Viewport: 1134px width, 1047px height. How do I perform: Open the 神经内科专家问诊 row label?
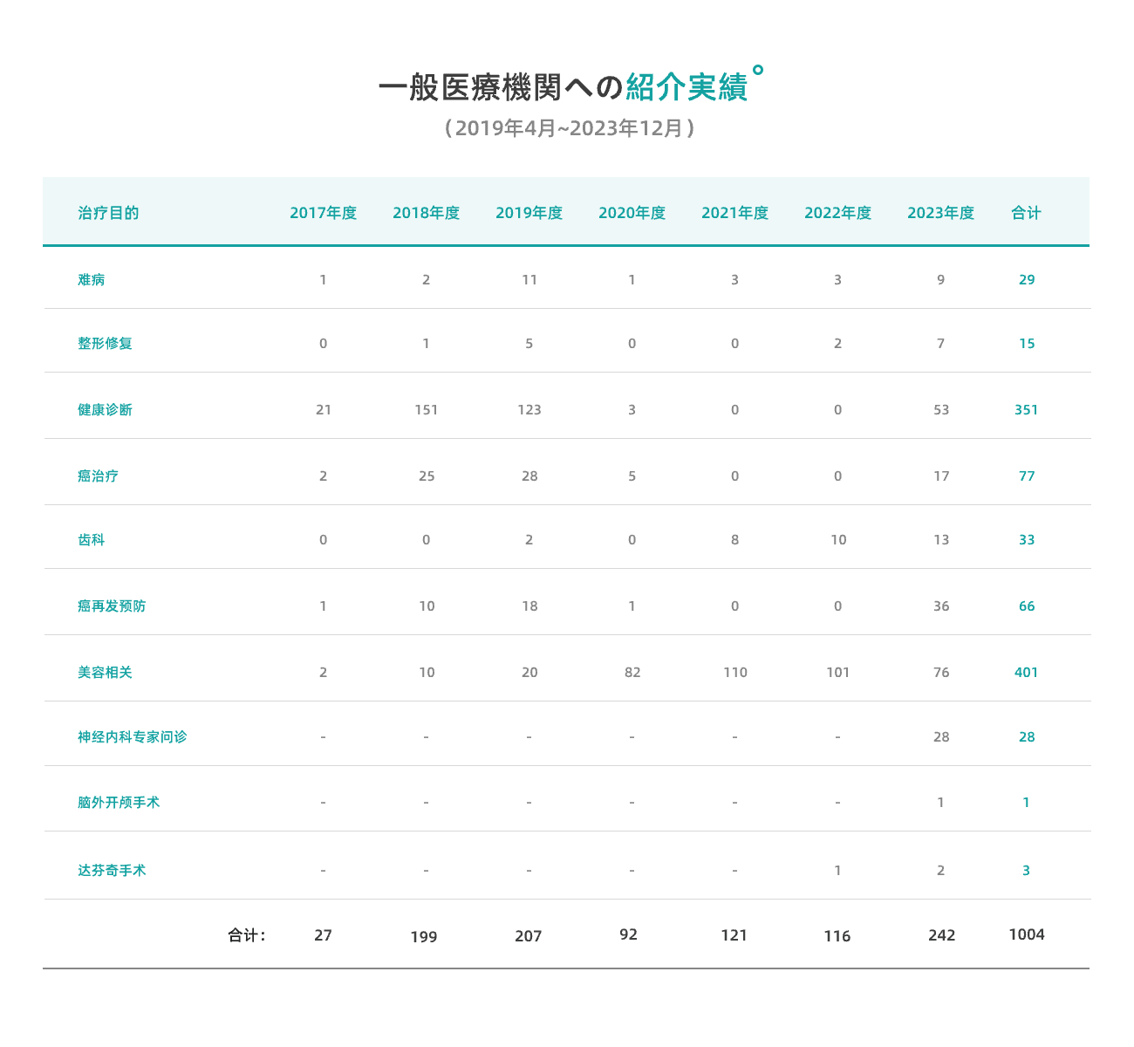132,737
